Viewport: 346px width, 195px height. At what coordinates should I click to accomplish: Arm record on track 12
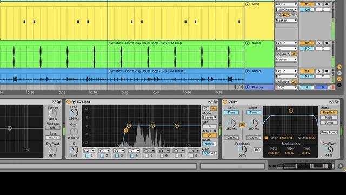327,43
